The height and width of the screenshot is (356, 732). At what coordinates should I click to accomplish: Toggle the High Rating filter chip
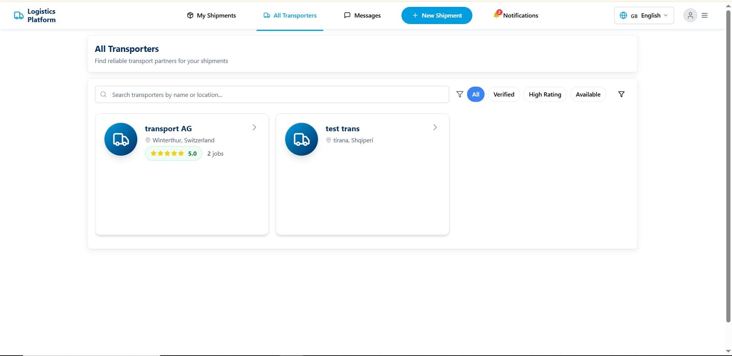[545, 94]
